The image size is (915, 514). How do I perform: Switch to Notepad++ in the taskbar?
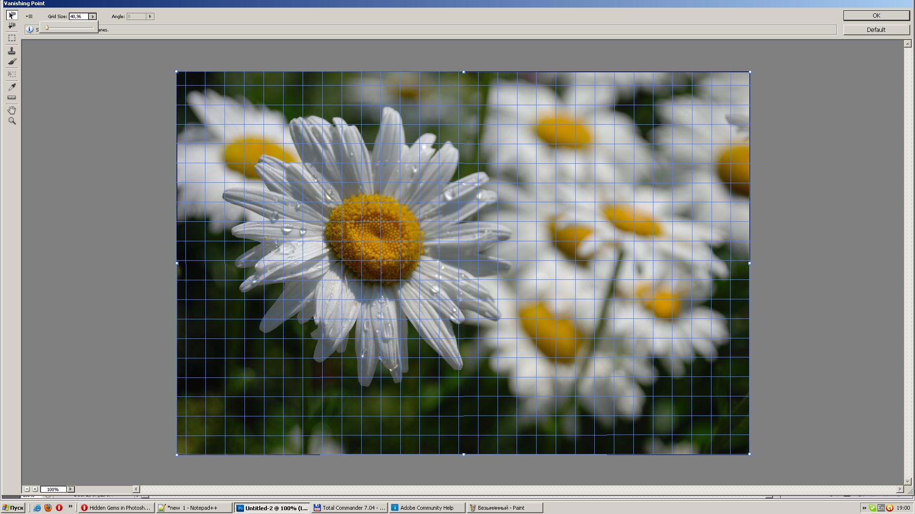pyautogui.click(x=193, y=508)
